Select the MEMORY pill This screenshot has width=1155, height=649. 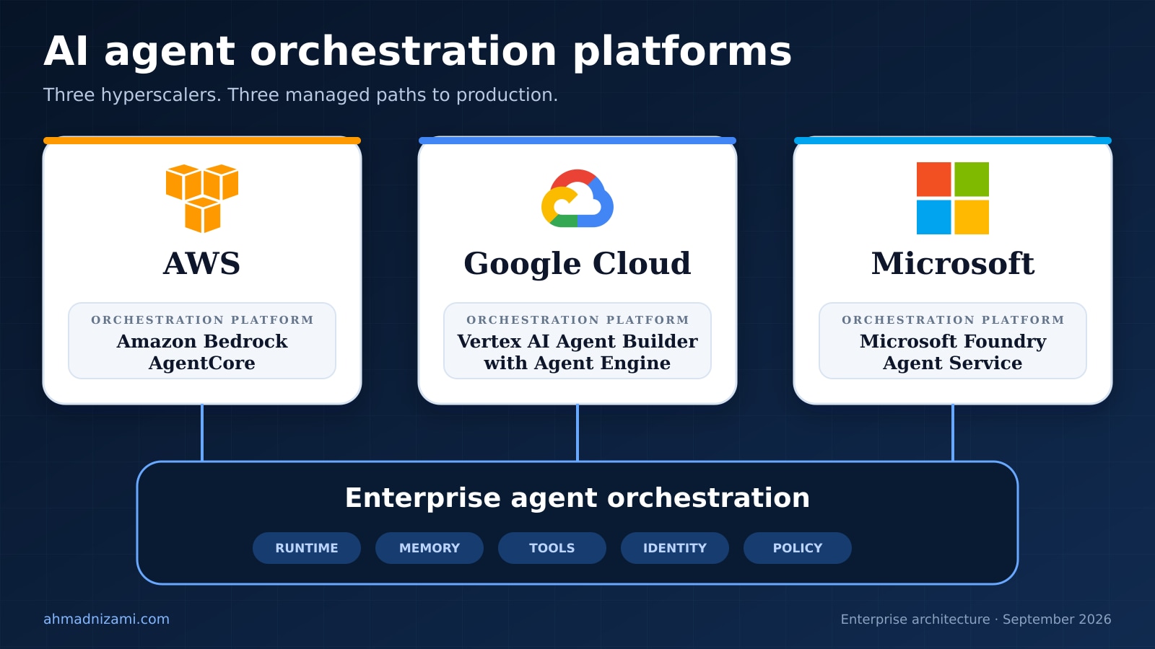click(430, 548)
